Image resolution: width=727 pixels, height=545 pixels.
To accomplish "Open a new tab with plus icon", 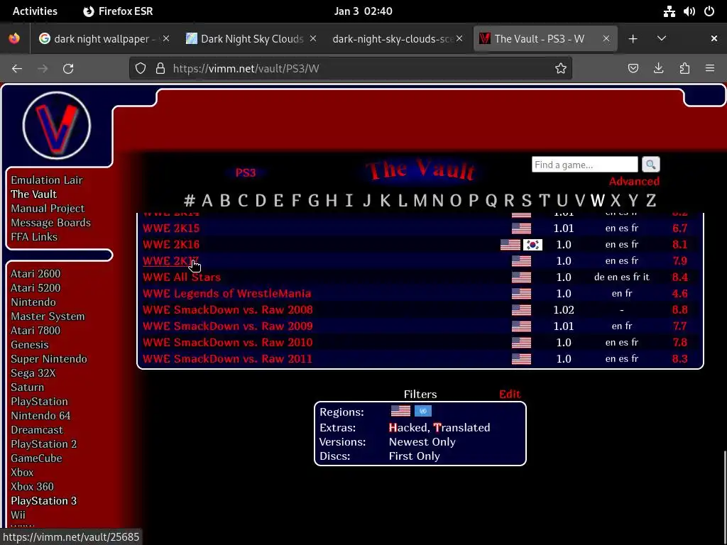I will tap(633, 39).
